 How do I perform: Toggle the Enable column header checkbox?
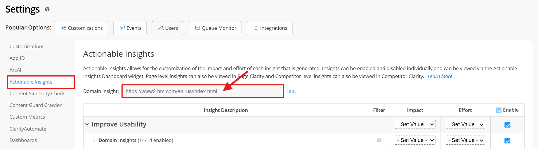click(x=499, y=110)
